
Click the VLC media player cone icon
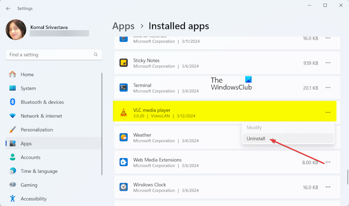coord(124,112)
